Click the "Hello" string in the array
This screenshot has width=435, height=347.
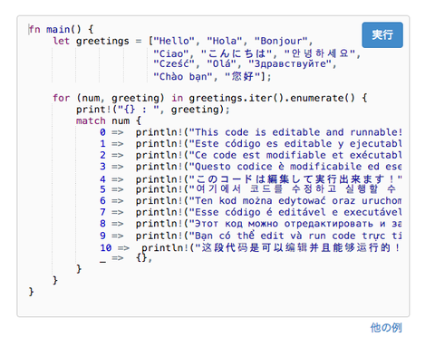click(173, 41)
